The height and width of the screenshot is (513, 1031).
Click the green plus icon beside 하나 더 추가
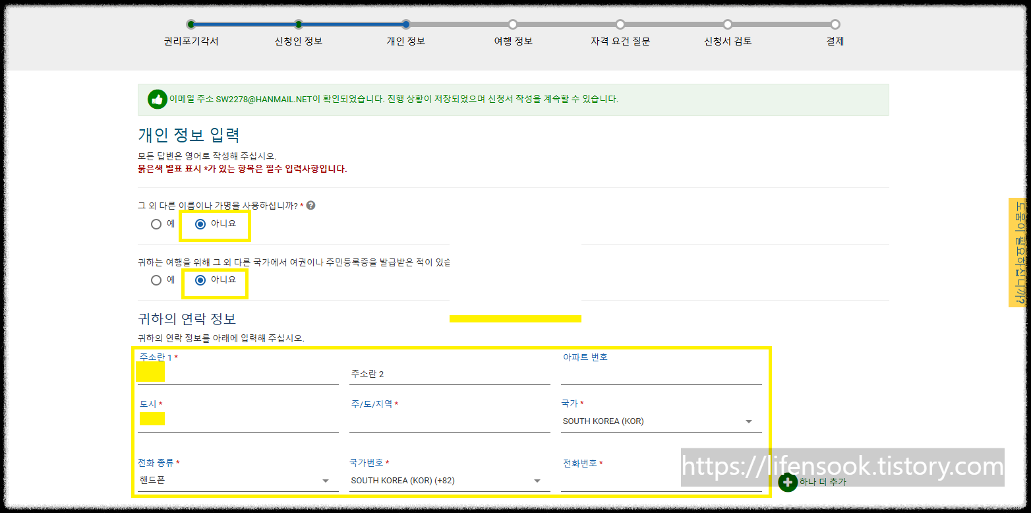coord(788,483)
